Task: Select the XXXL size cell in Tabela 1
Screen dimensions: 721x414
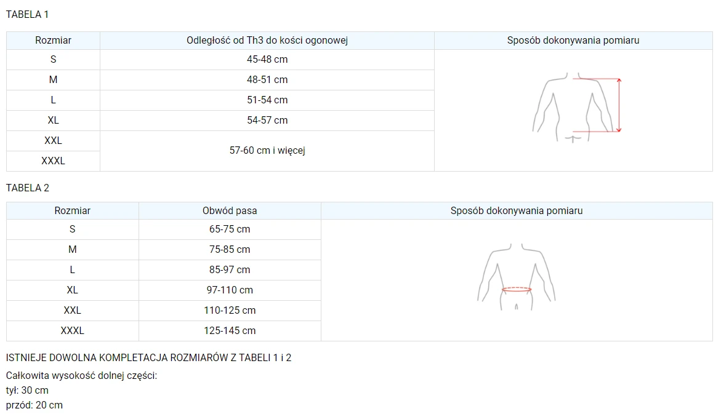Action: coord(54,161)
